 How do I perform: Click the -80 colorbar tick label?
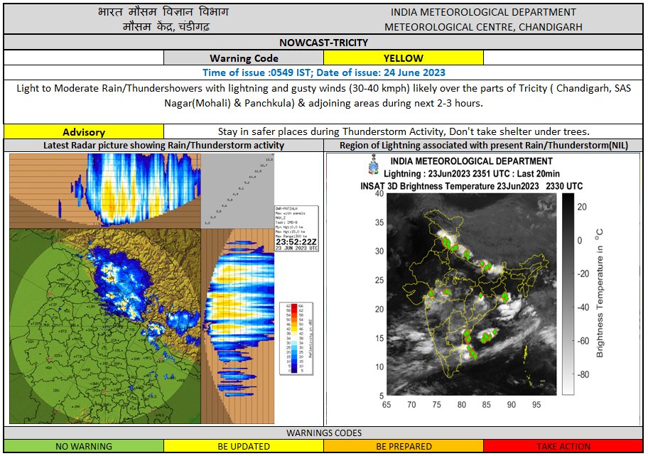coord(583,374)
